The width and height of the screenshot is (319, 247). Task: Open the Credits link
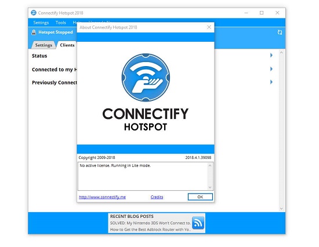(157, 197)
